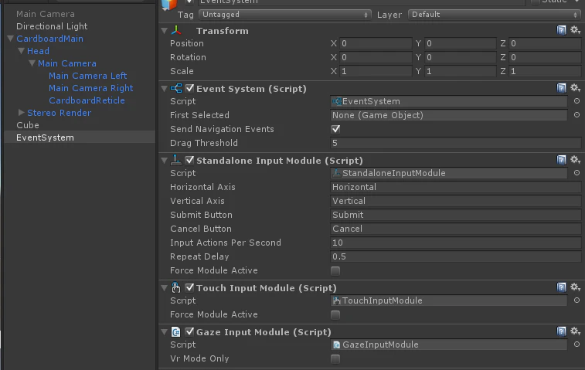Select Cube in the hierarchy
585x370 pixels.
[28, 125]
